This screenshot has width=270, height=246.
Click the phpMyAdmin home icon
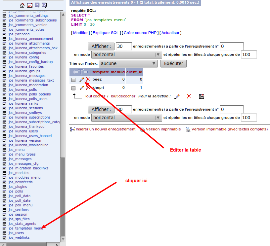(x=22, y=5)
